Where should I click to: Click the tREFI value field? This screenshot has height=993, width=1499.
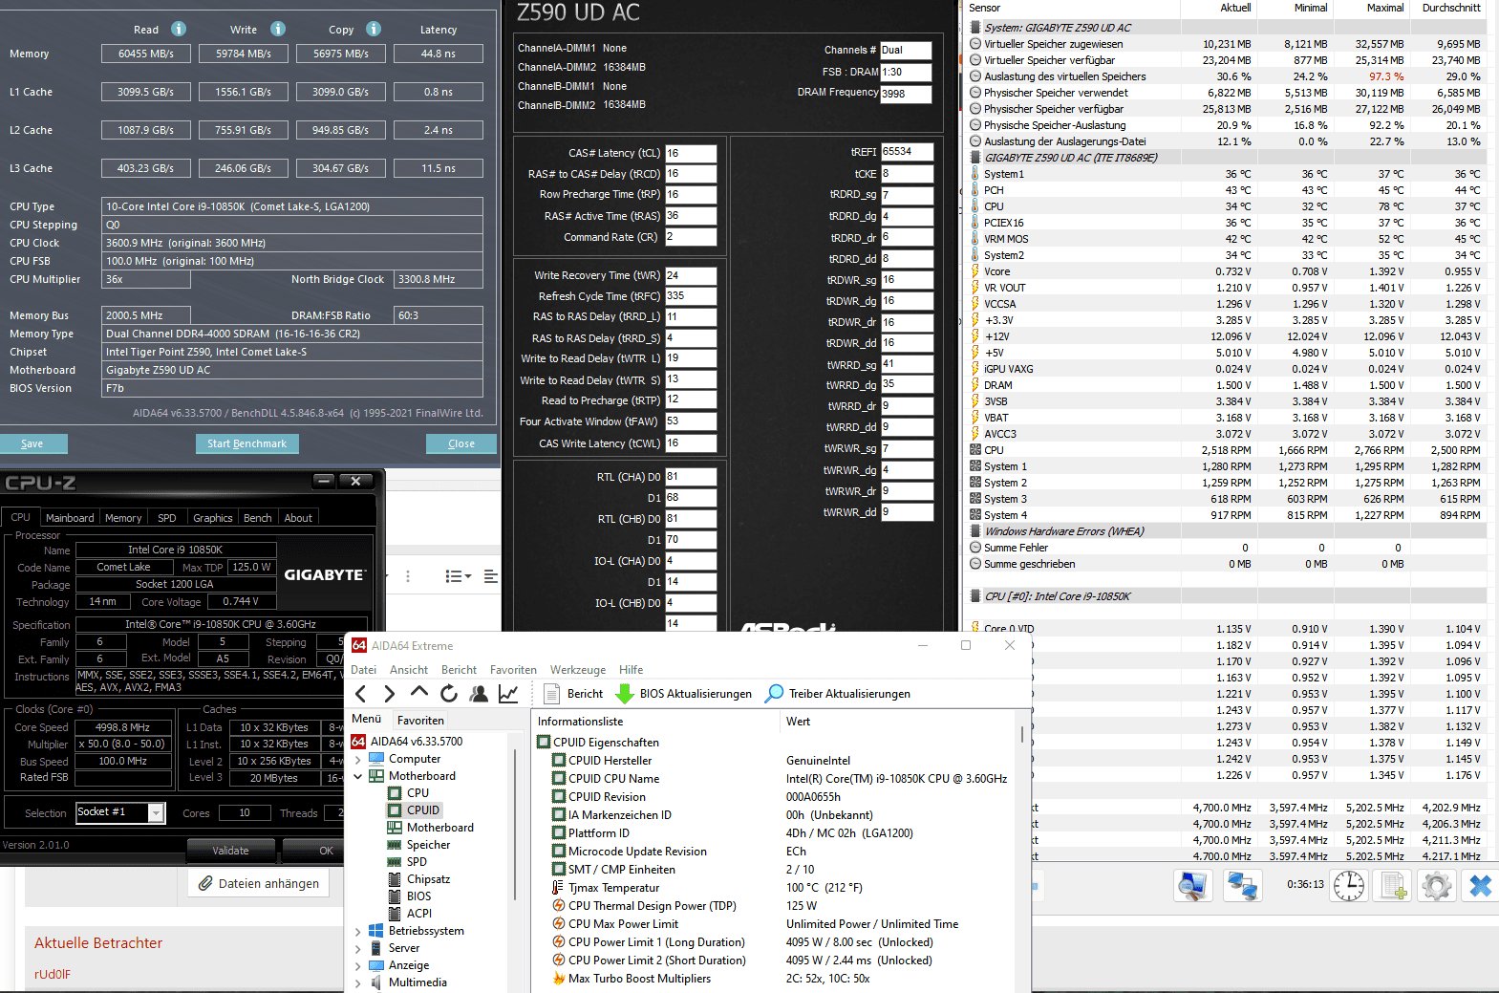tap(907, 151)
